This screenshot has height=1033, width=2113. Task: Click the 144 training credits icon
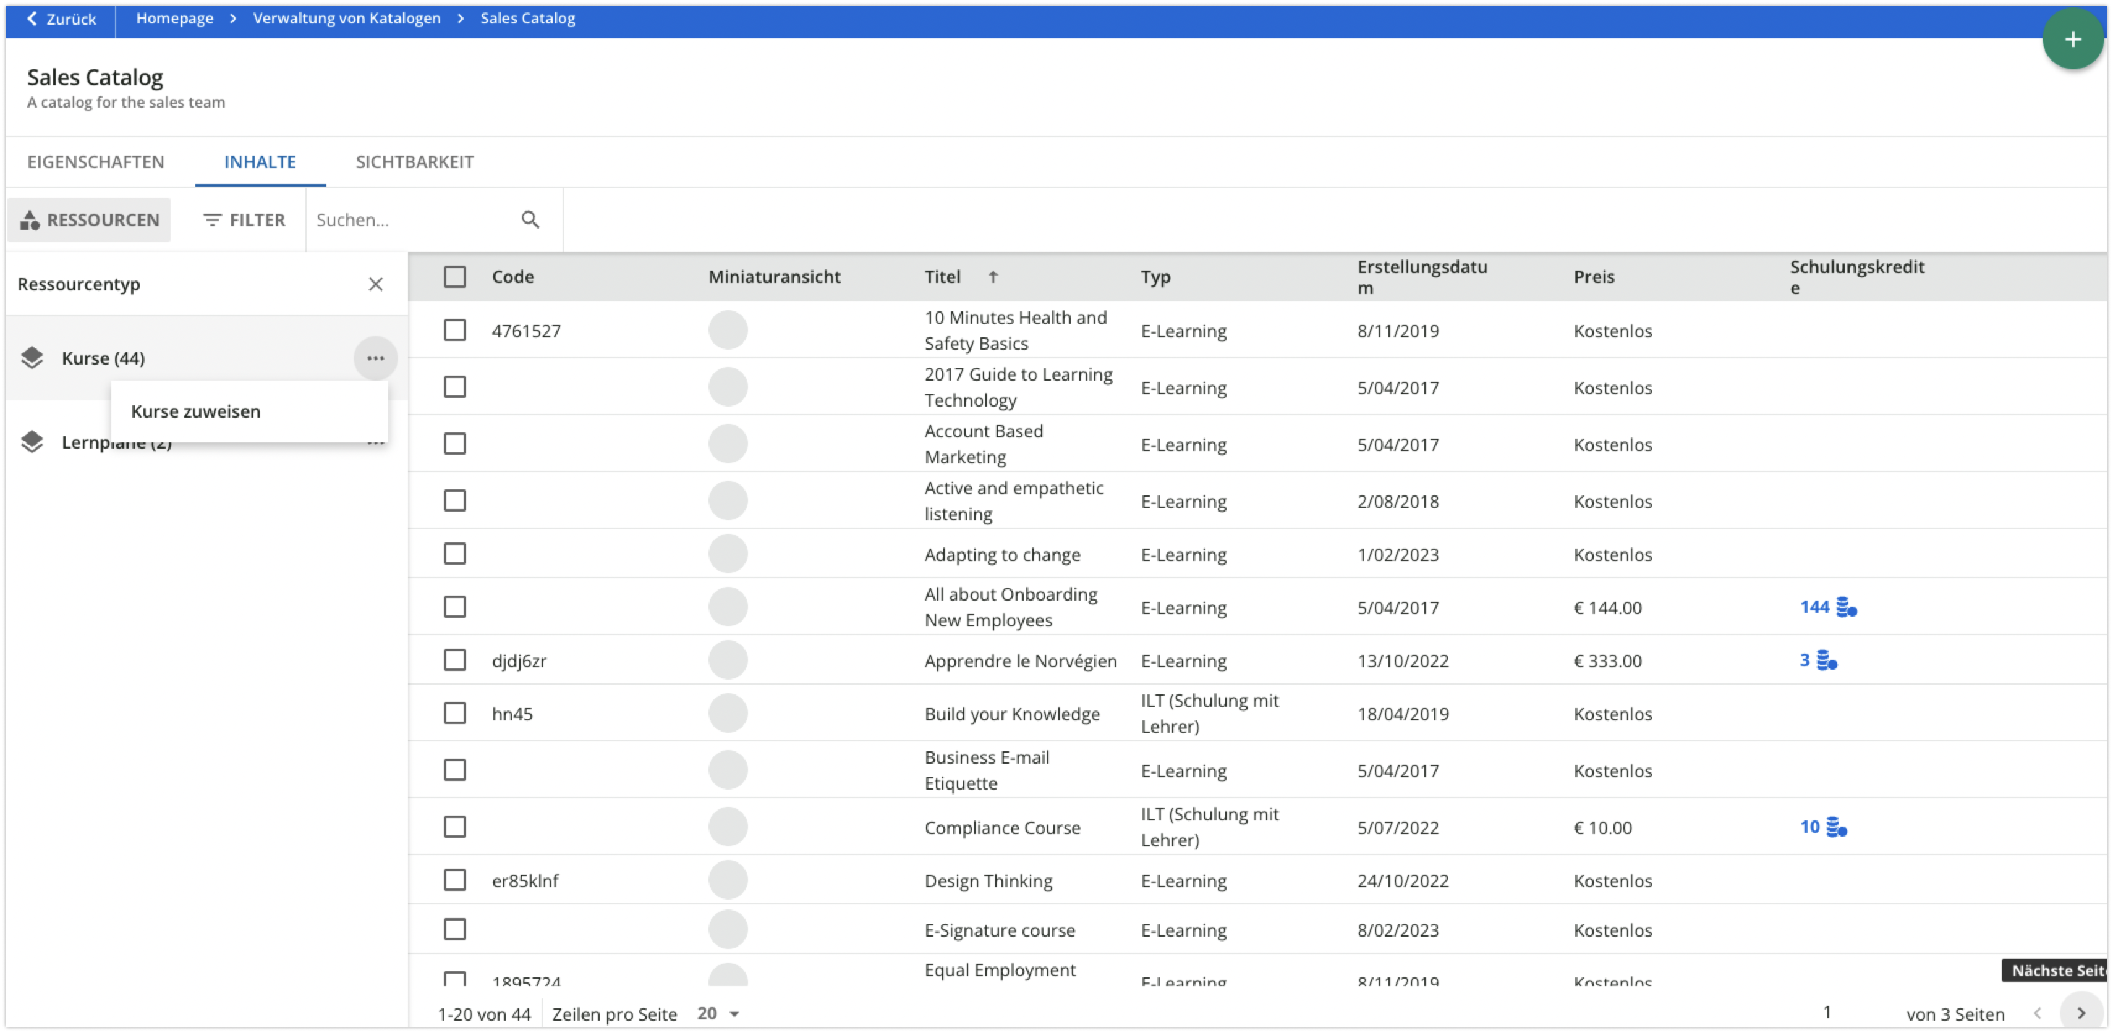(1845, 607)
